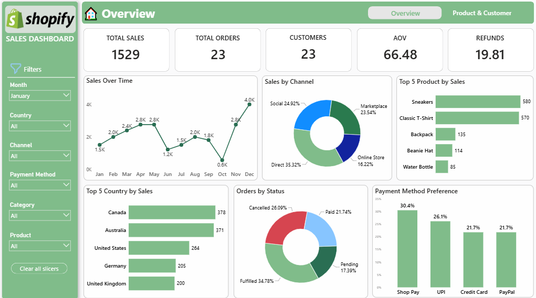Click the Sales Over Time chart title

coord(109,81)
